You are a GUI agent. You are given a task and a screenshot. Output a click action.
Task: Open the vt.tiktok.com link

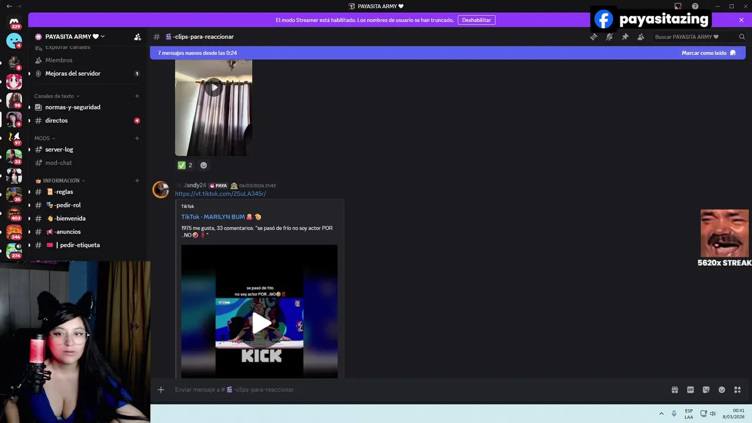click(220, 194)
